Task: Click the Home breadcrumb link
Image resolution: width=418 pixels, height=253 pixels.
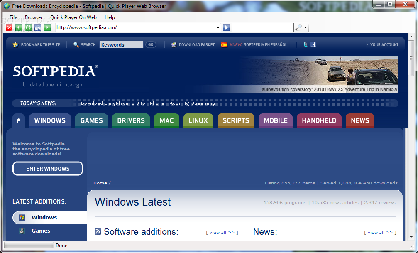Action: pyautogui.click(x=100, y=183)
